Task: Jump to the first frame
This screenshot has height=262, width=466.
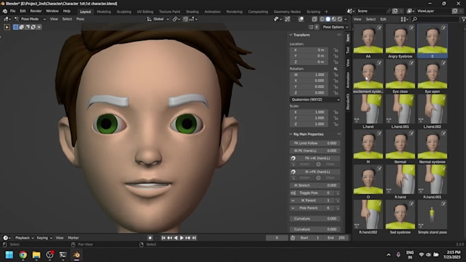Action: [x=163, y=237]
